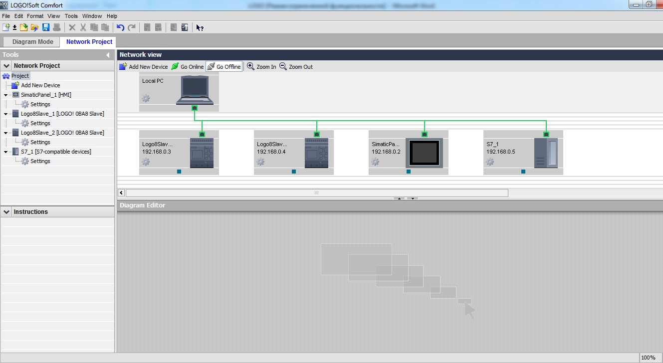Click Zoom In in the Network view

[x=261, y=67]
